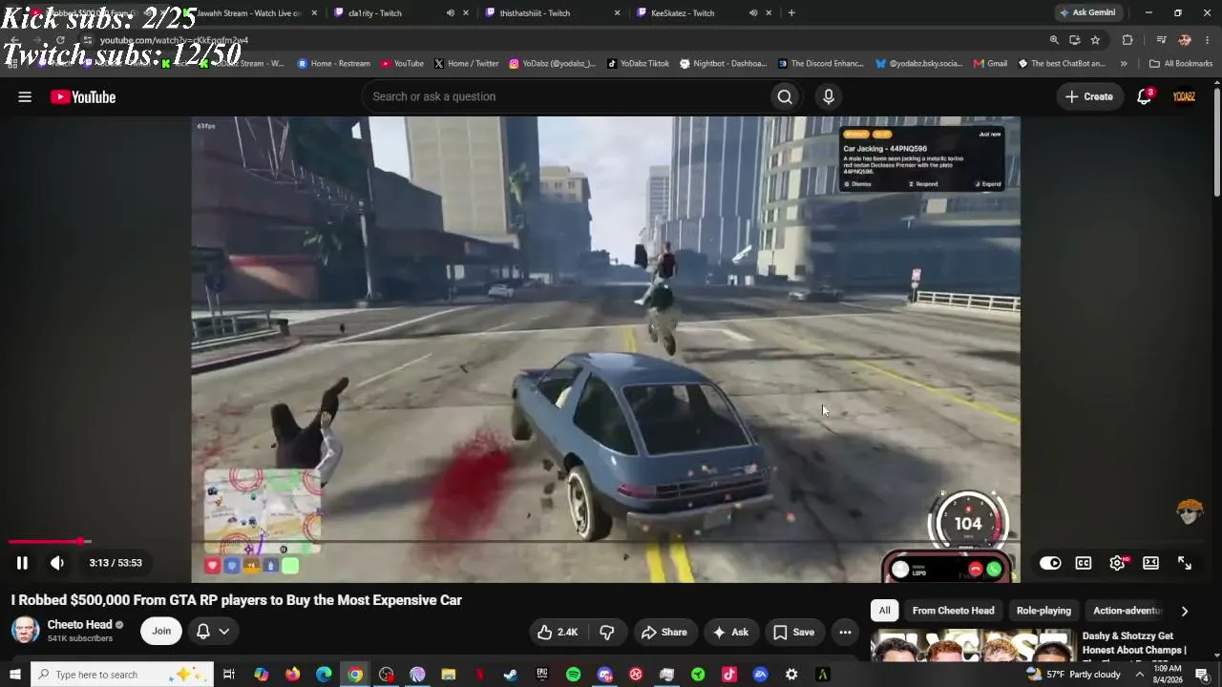Open Steam from the taskbar
Viewport: 1222px width, 687px height.
point(511,675)
